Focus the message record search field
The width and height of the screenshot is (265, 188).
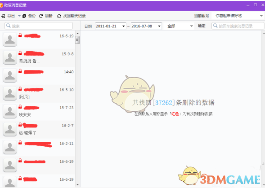click(x=238, y=26)
